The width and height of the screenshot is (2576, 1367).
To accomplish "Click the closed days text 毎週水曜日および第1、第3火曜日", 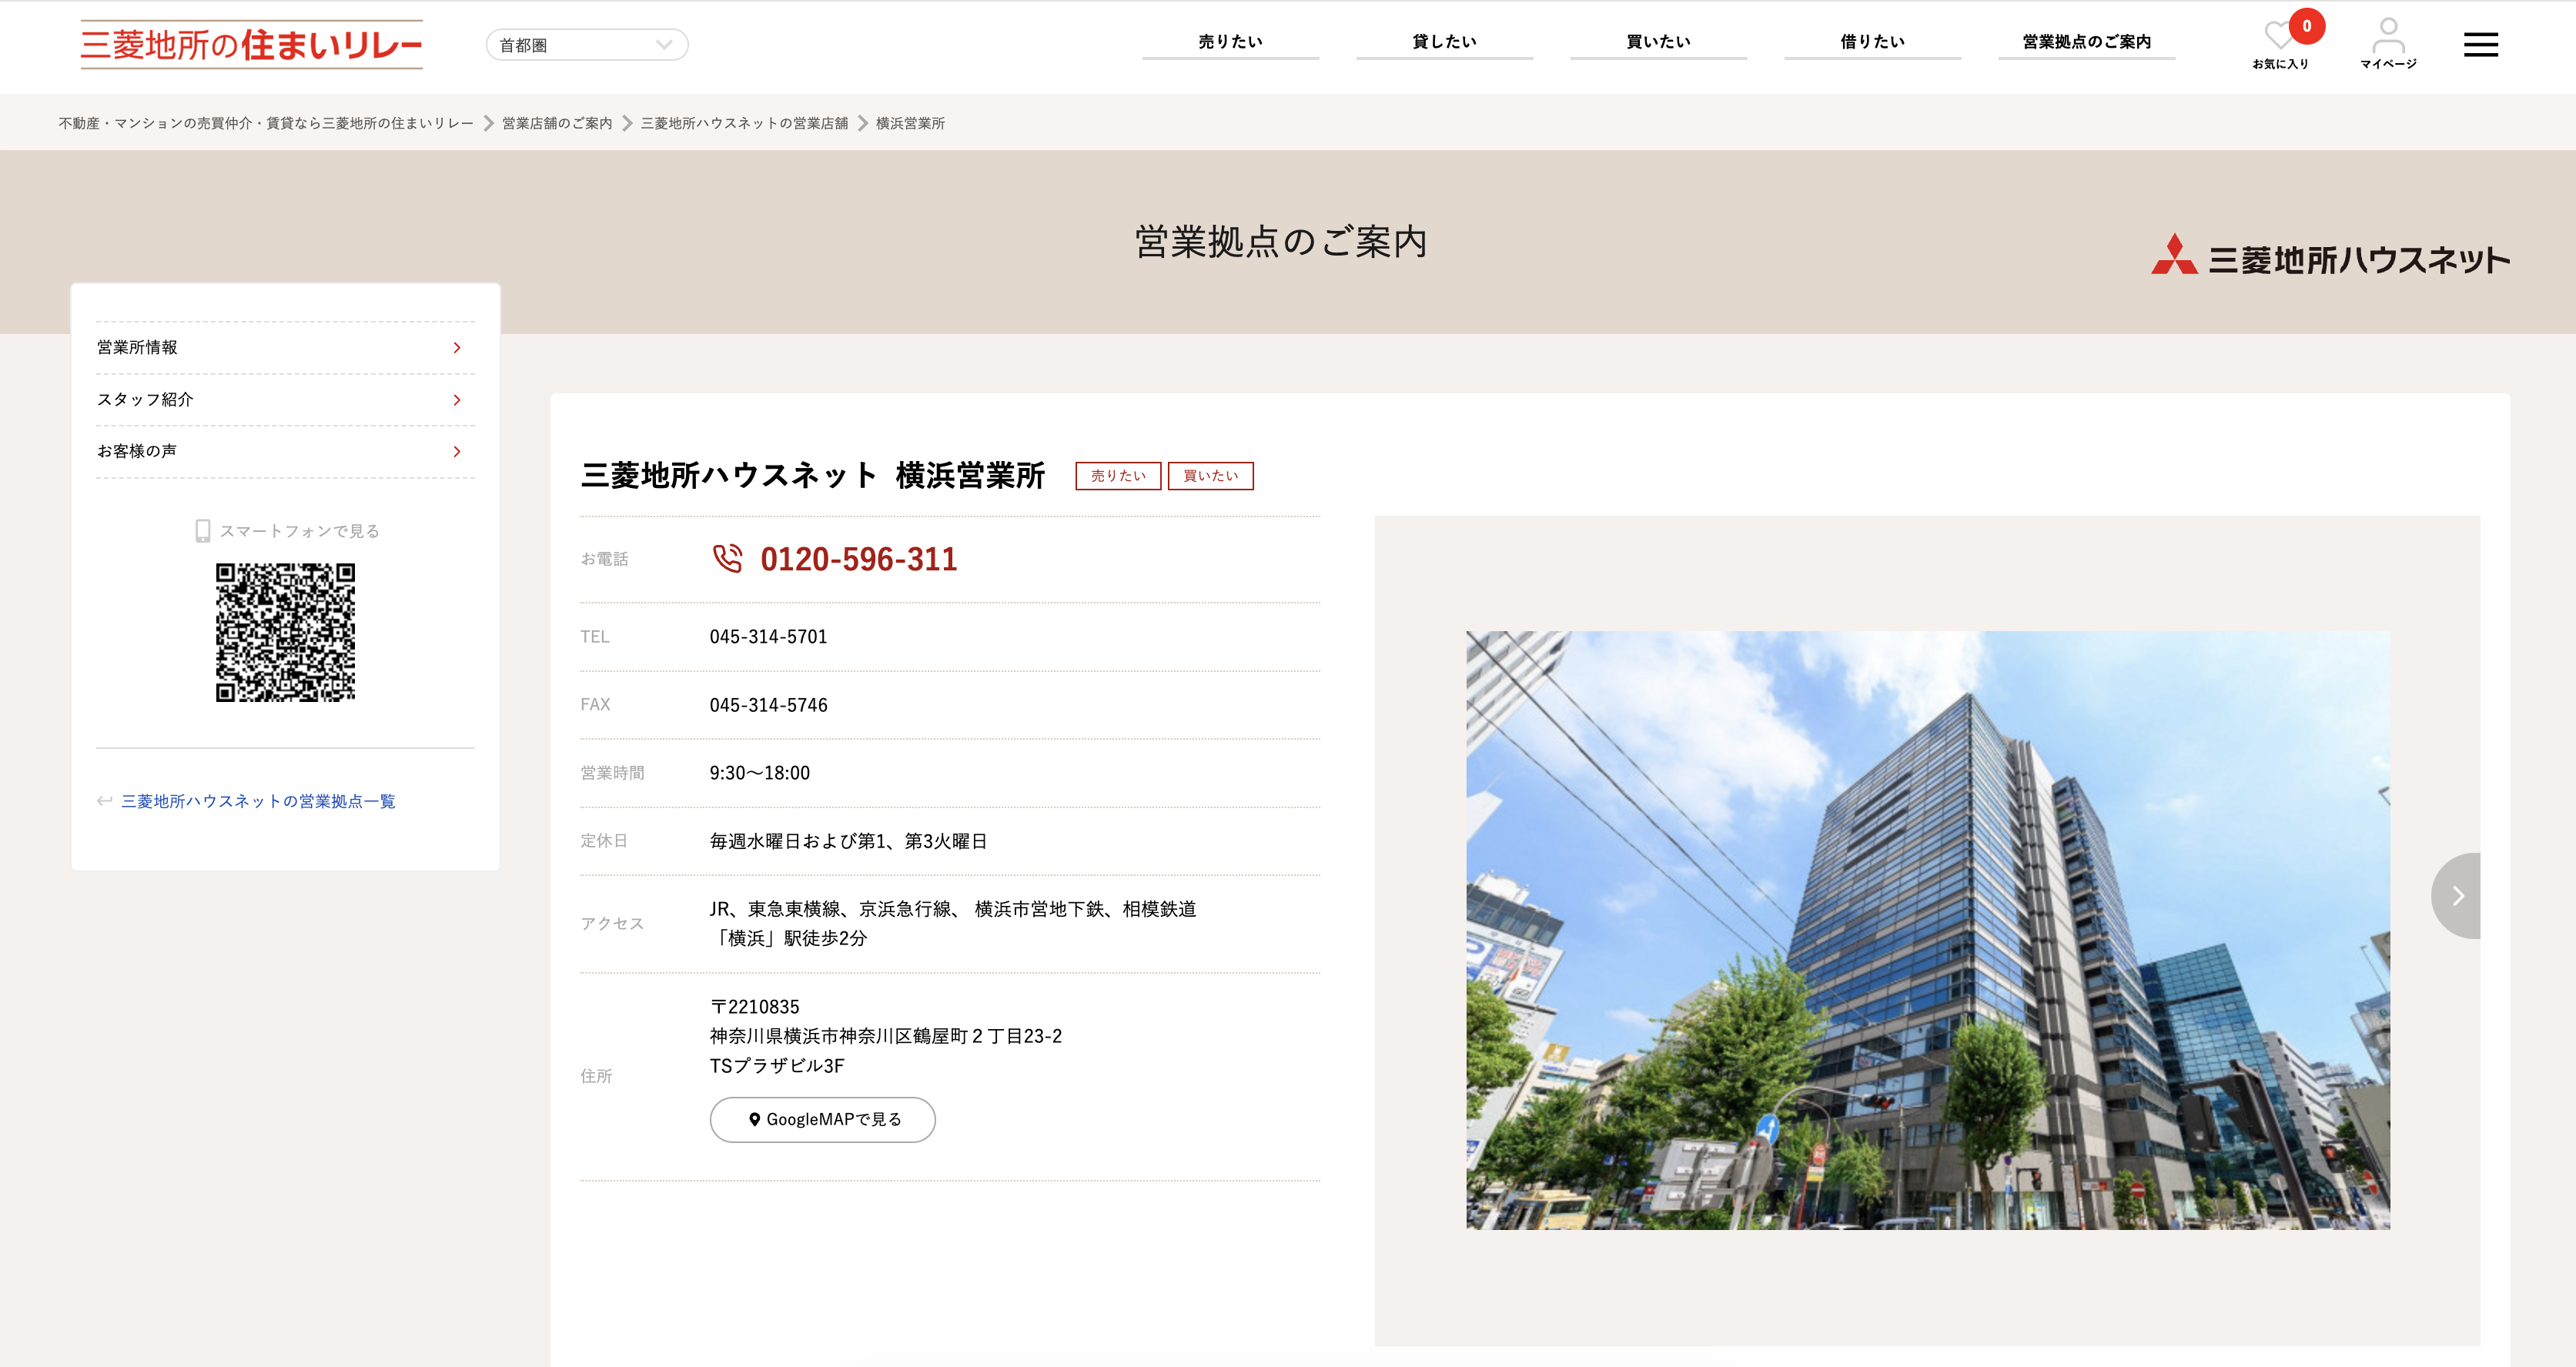I will pos(848,841).
